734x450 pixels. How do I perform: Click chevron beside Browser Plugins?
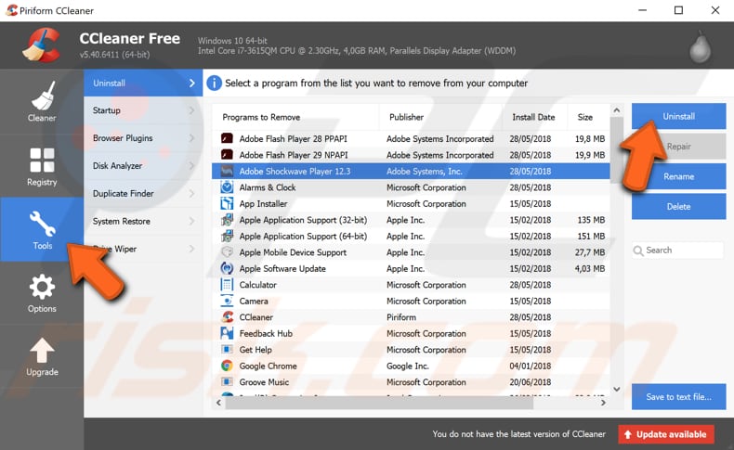192,138
